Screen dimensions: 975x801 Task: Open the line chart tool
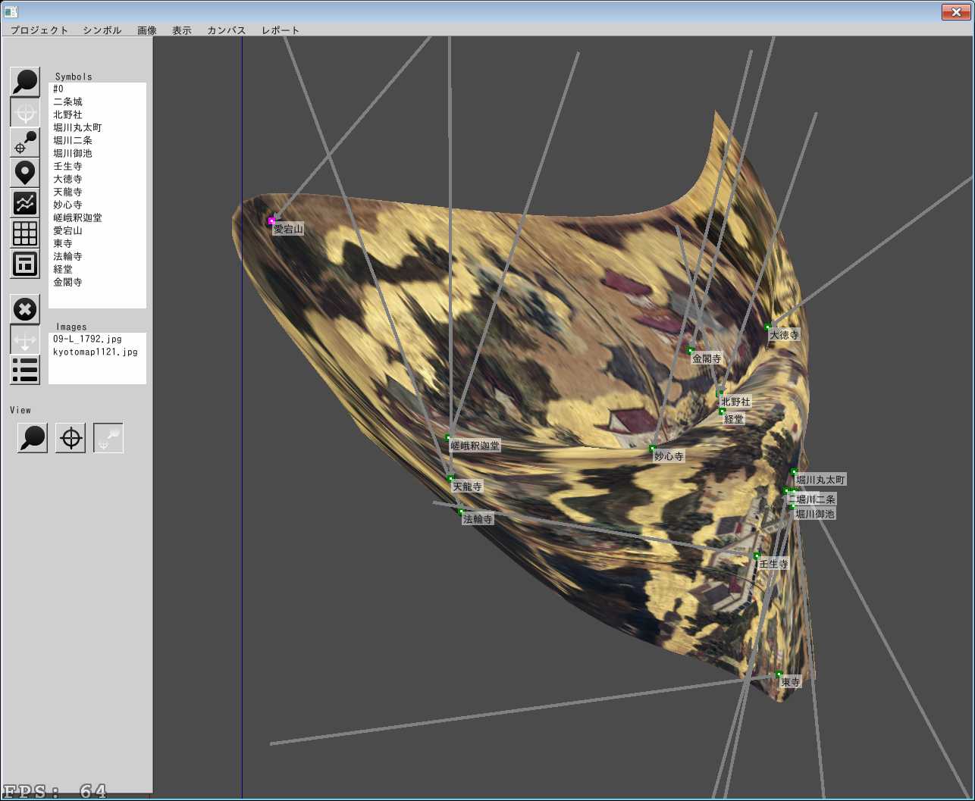[x=25, y=203]
